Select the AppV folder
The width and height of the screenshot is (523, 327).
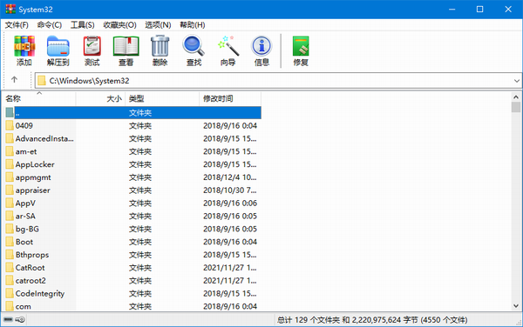point(25,204)
